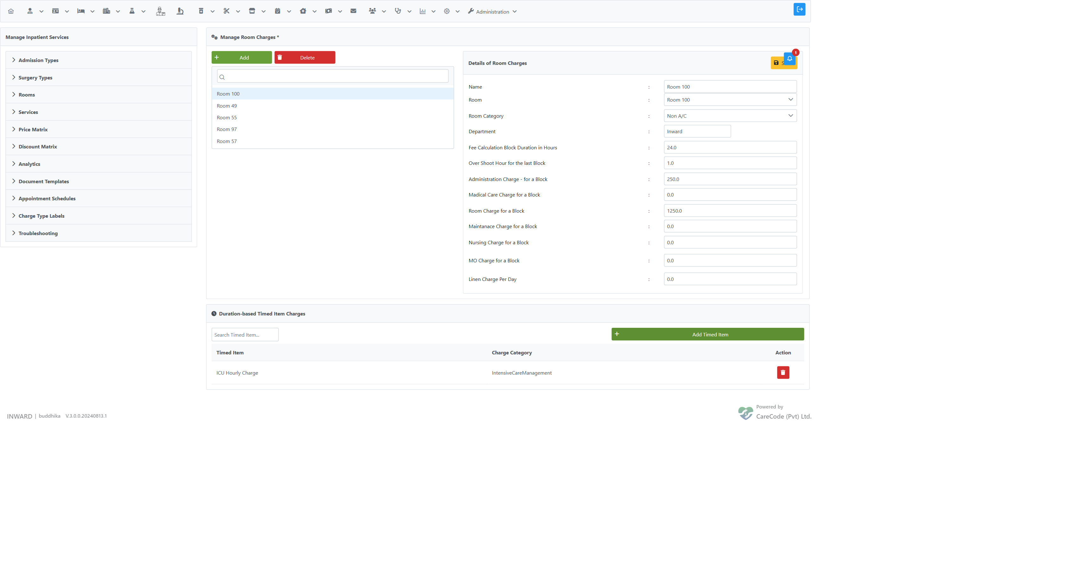1078x567 pixels.
Task: Expand the Price Matrix section
Action: click(x=99, y=129)
